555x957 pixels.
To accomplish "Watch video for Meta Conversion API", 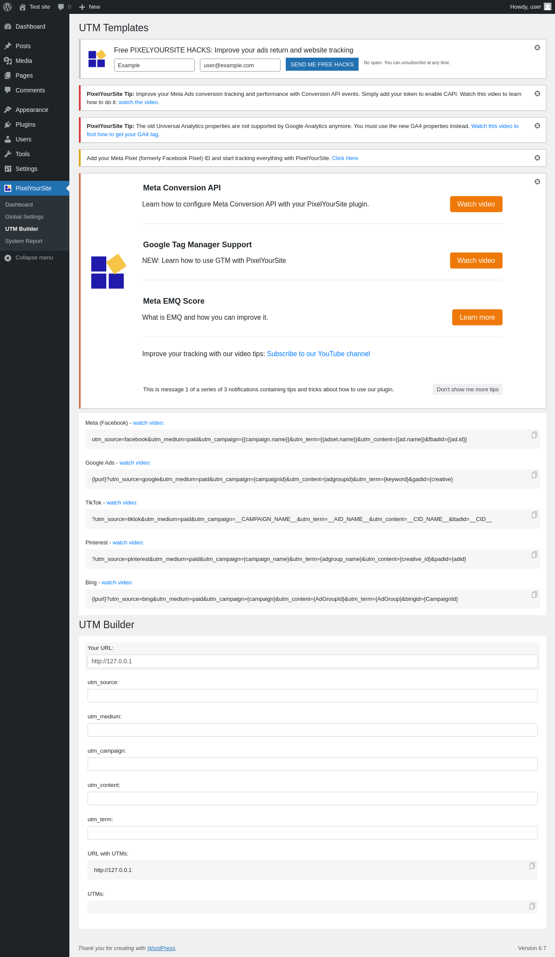I will 476,204.
